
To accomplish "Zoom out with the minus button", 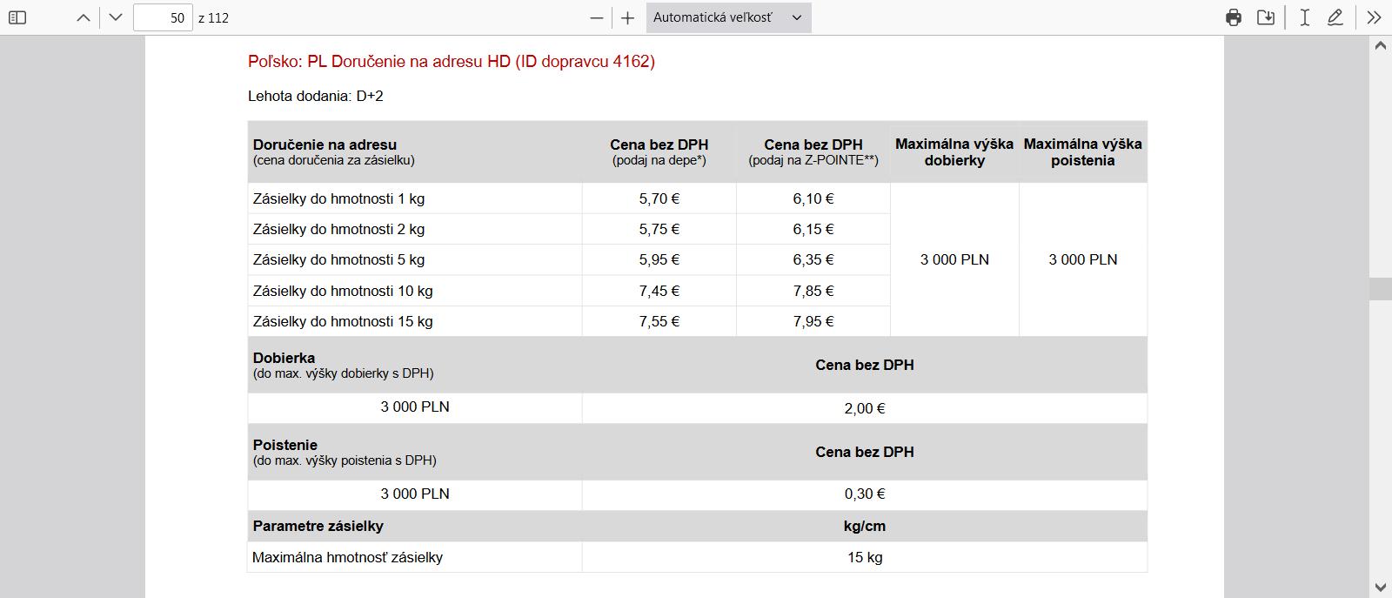I will 596,17.
